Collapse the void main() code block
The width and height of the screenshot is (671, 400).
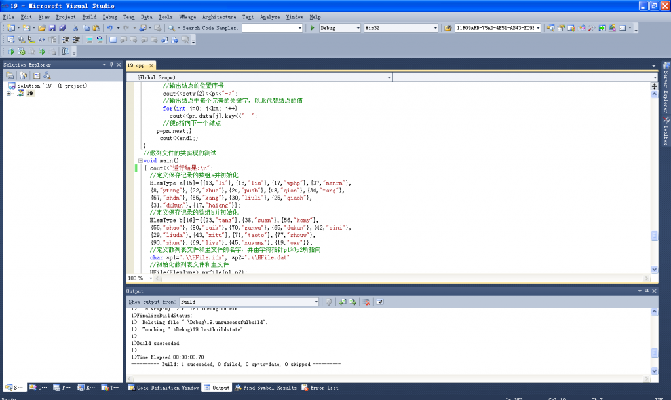click(x=139, y=160)
